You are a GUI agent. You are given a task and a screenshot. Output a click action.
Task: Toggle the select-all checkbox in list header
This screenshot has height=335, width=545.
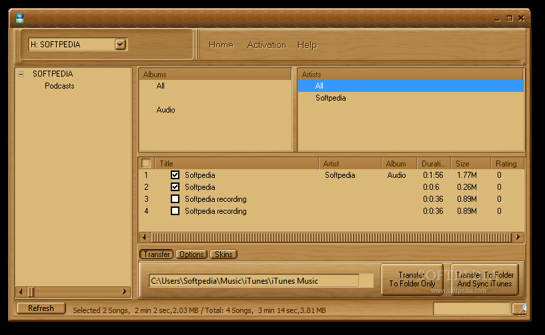pos(146,164)
